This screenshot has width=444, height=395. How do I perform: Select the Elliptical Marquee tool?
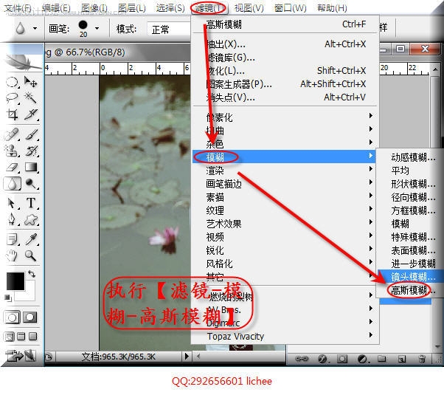[12, 83]
